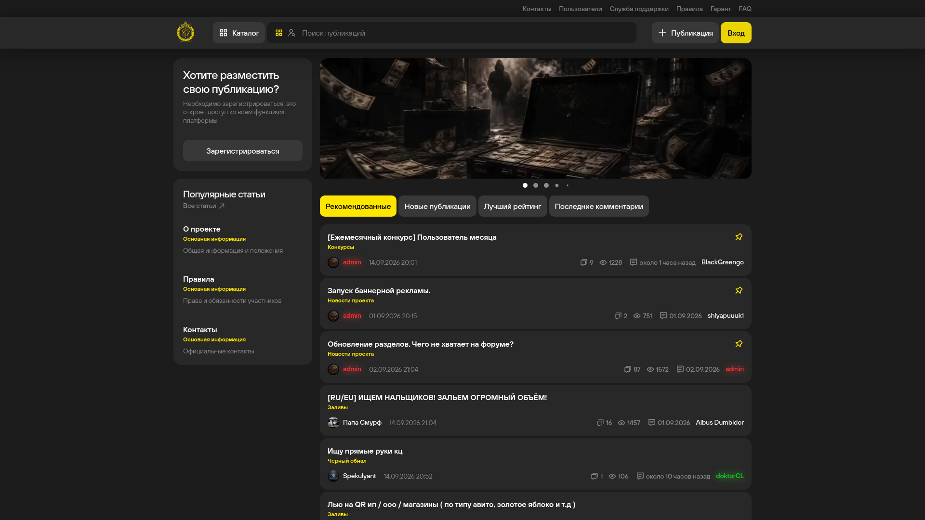The width and height of the screenshot is (925, 520).
Task: Click last comment icon on ИЩЕМ НАЛЬЩИКОВ post
Action: pyautogui.click(x=652, y=423)
